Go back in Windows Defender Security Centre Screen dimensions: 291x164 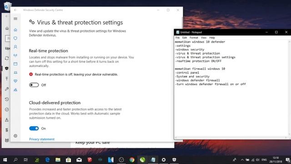(x=15, y=10)
